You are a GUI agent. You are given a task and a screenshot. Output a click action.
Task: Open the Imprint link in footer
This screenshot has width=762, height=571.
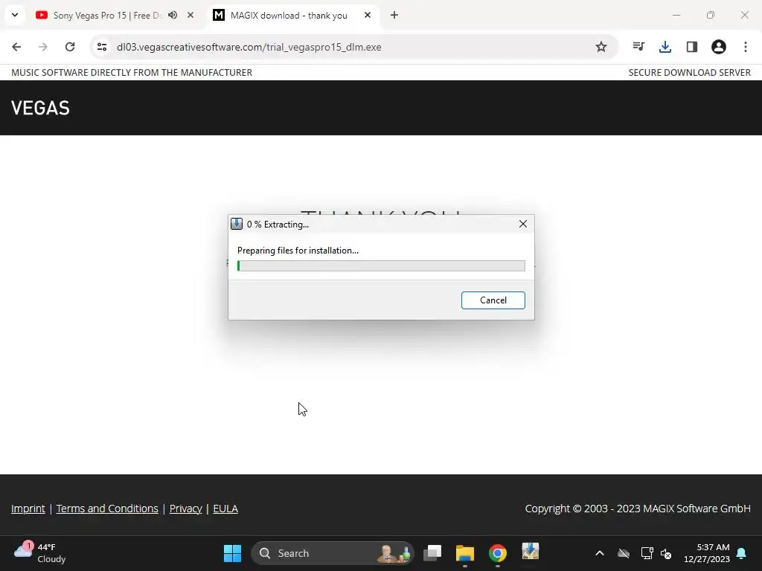click(28, 509)
